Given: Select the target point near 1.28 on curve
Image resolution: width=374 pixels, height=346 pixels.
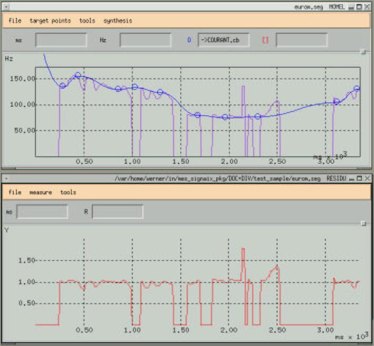Looking at the screenshot, I should pyautogui.click(x=160, y=92).
